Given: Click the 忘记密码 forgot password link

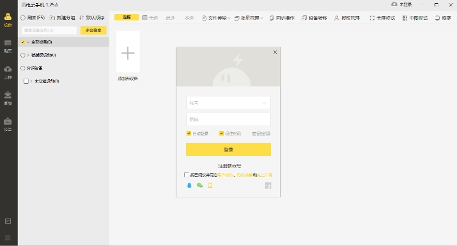Looking at the screenshot, I should click(261, 134).
